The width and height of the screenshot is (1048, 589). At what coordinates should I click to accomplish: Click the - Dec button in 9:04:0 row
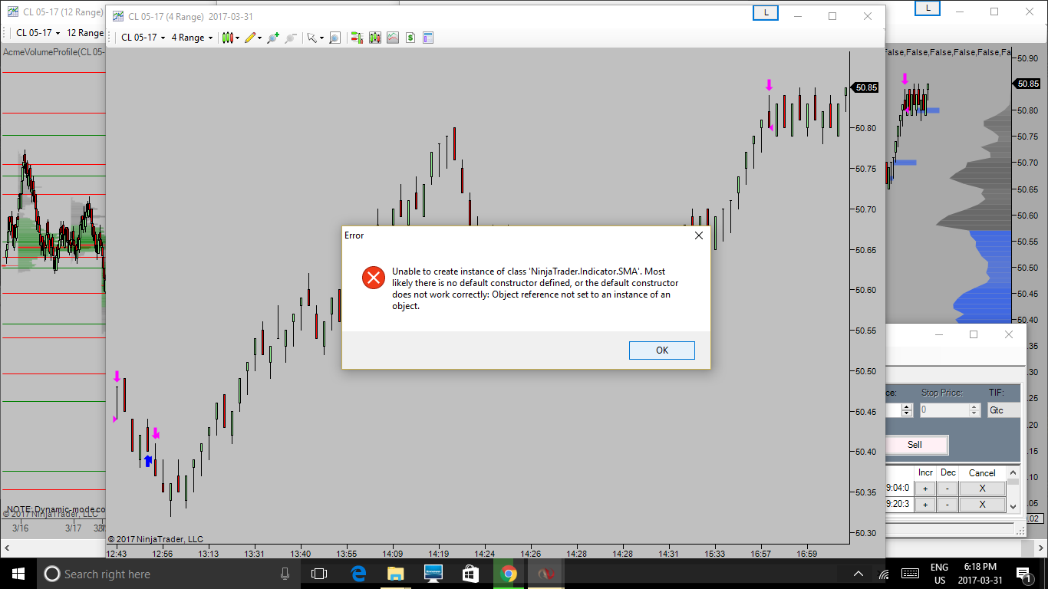947,489
